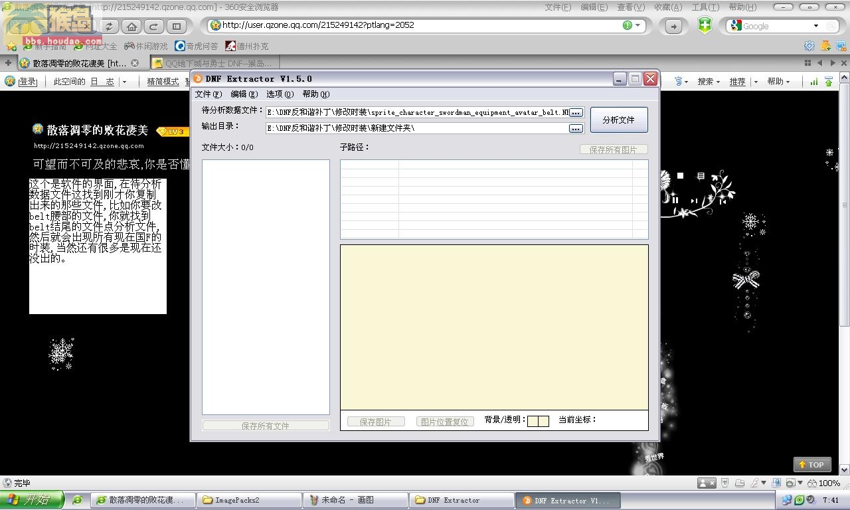
Task: Browse for the 待分析数据文件 with the ... button
Action: pyautogui.click(x=576, y=113)
